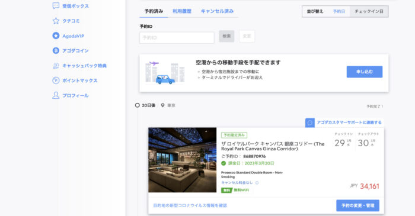Click the check-out date 30
The height and width of the screenshot is (216, 415).
coord(363,143)
